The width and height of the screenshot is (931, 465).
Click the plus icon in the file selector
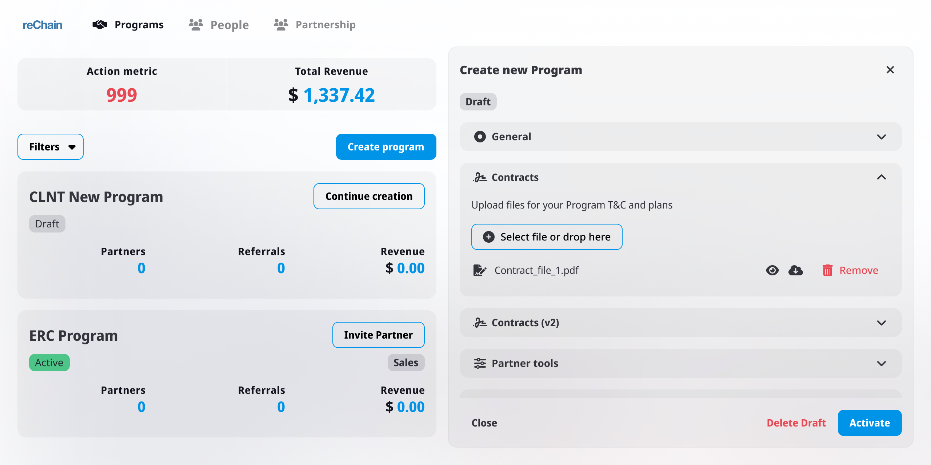(x=488, y=237)
